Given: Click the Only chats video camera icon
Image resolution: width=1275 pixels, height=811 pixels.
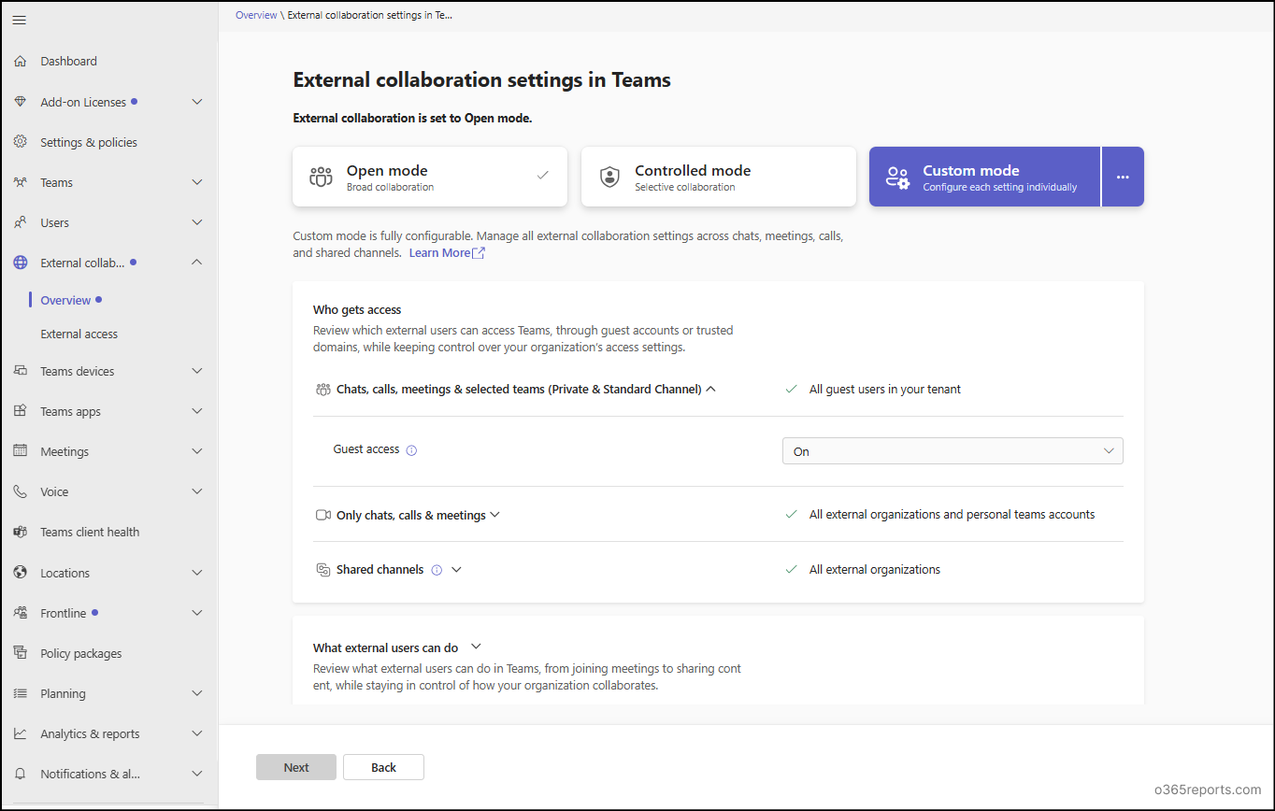Looking at the screenshot, I should coord(323,515).
